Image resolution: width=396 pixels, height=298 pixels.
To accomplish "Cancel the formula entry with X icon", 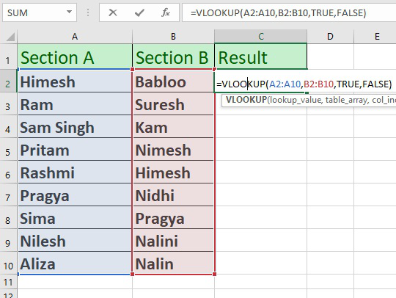I will pyautogui.click(x=113, y=12).
